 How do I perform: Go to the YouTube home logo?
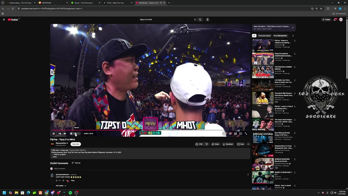[x=13, y=20]
